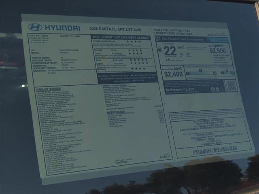The height and width of the screenshot is (194, 259).
Task: Click the Frontal Crash Passenger star rating
Action: [x=136, y=53]
